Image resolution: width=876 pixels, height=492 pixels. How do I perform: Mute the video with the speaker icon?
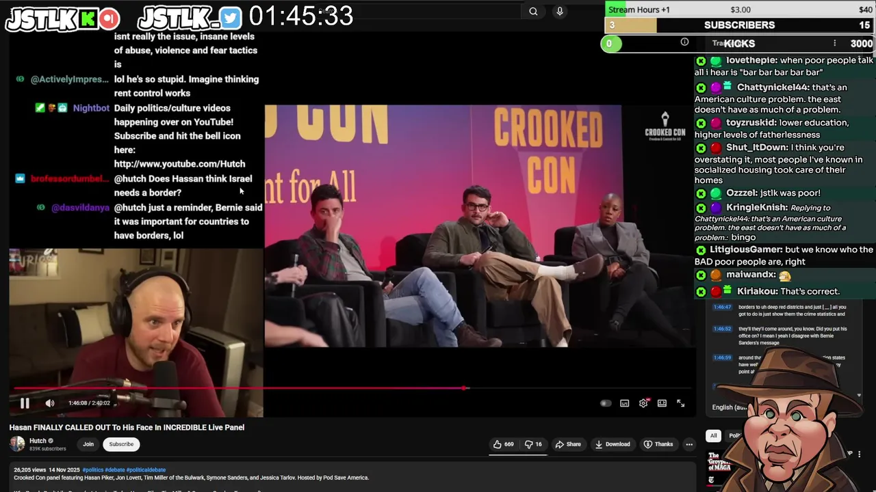tap(50, 403)
